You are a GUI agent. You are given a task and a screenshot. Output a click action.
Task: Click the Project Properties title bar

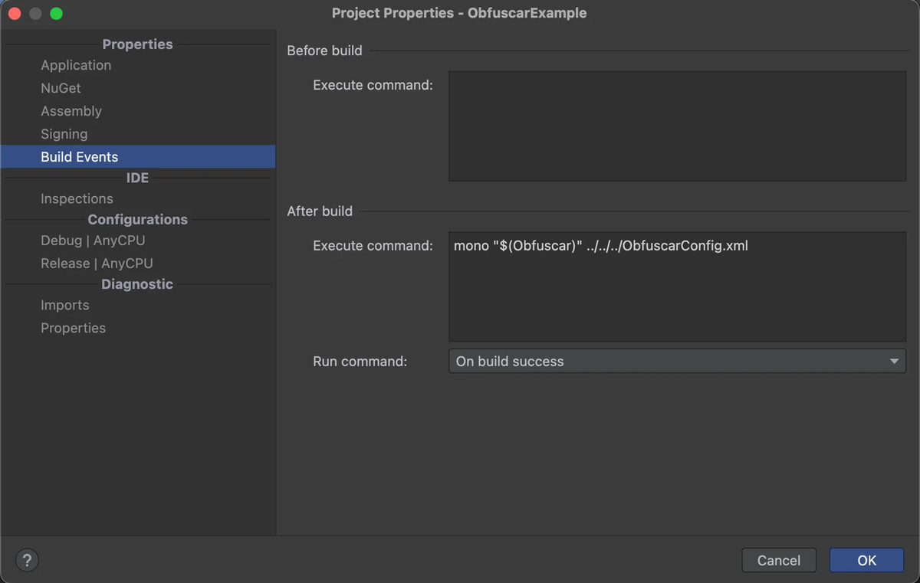click(459, 13)
